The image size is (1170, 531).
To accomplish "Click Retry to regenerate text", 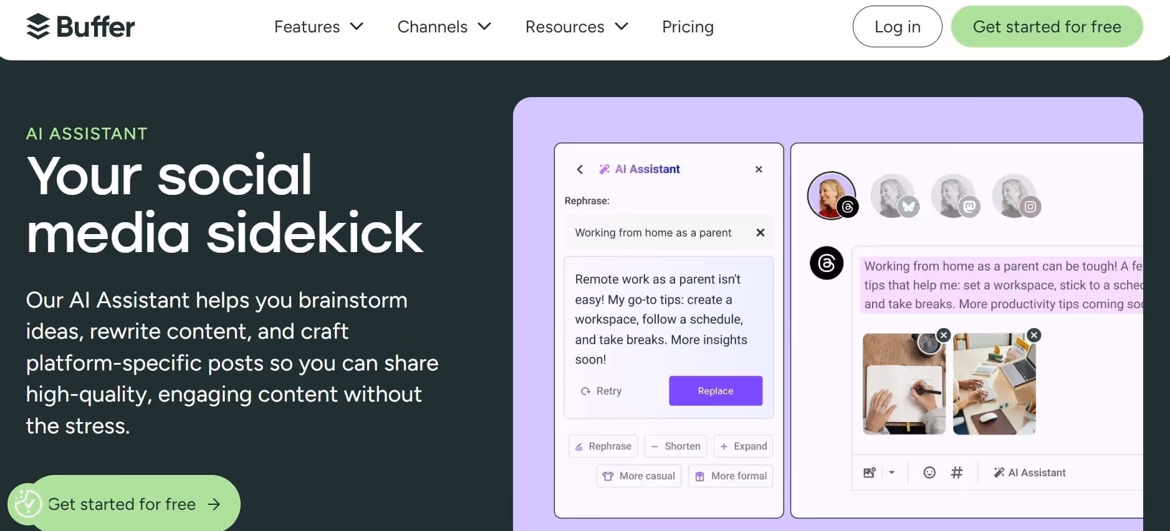I will coord(601,391).
